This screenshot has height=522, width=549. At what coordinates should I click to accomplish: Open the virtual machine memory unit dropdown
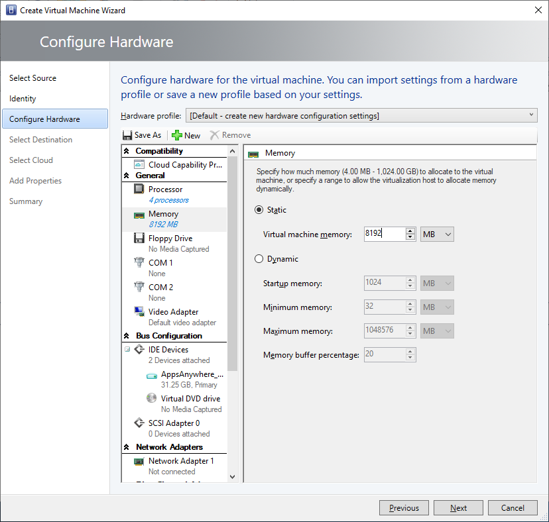point(437,234)
